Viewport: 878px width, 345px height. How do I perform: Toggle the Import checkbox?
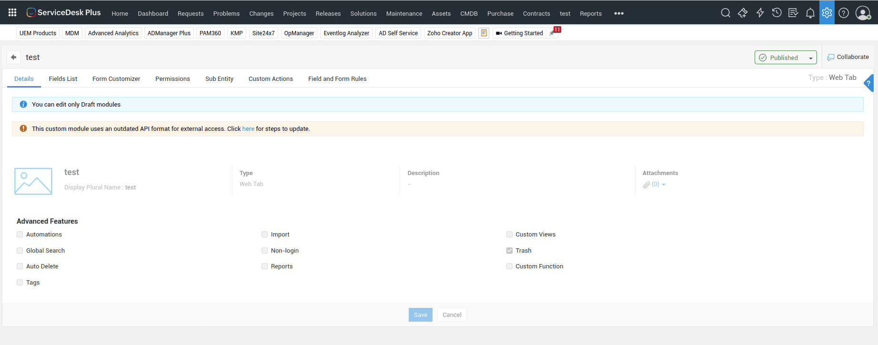pyautogui.click(x=264, y=234)
